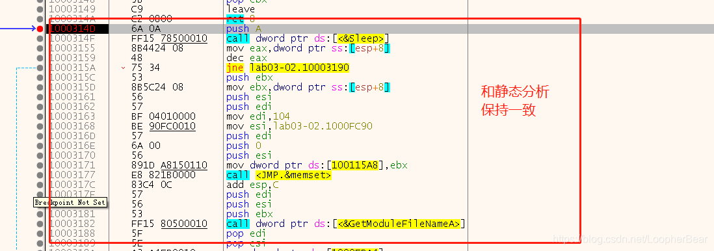The width and height of the screenshot is (714, 251).
Task: Toggle breakpoint dot at address 10003177
Action: coord(40,174)
